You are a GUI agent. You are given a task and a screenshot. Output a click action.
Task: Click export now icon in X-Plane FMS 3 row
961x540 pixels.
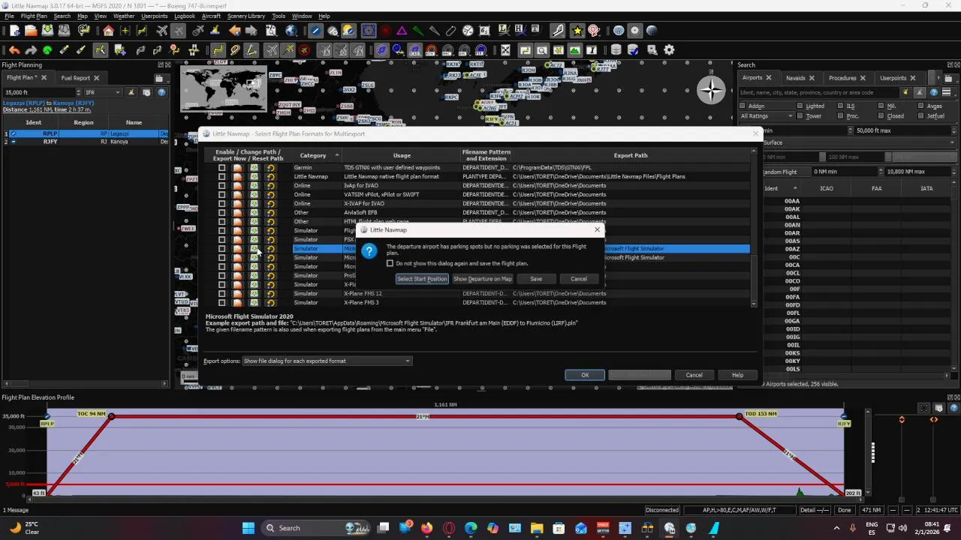tap(254, 303)
